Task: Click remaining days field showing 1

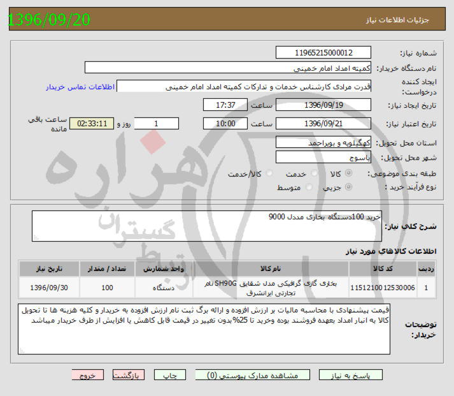Action: (x=157, y=124)
